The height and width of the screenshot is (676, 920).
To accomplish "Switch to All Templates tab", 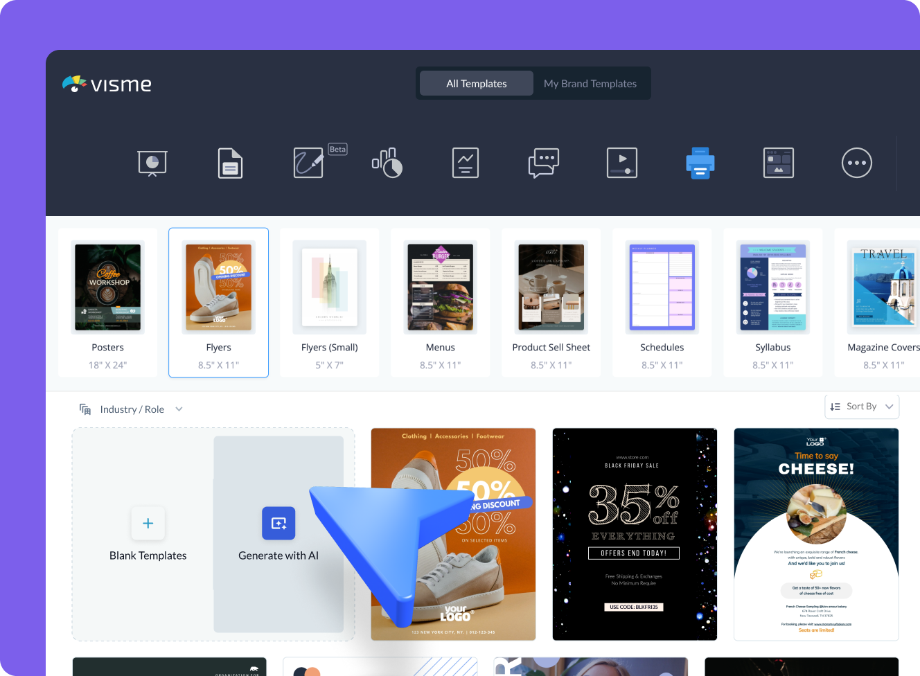I will pos(477,83).
